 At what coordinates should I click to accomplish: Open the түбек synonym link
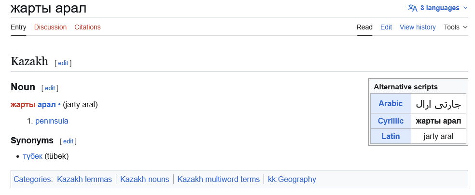coord(32,156)
